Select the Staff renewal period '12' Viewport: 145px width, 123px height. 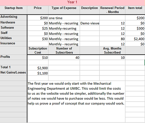(112, 34)
